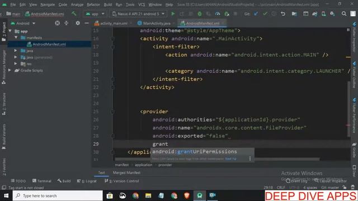Open the Refactor menu
The width and height of the screenshot is (358, 201).
[93, 4]
